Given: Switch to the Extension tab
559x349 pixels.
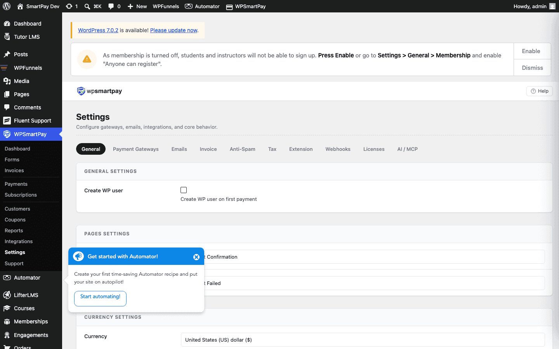Looking at the screenshot, I should (301, 149).
